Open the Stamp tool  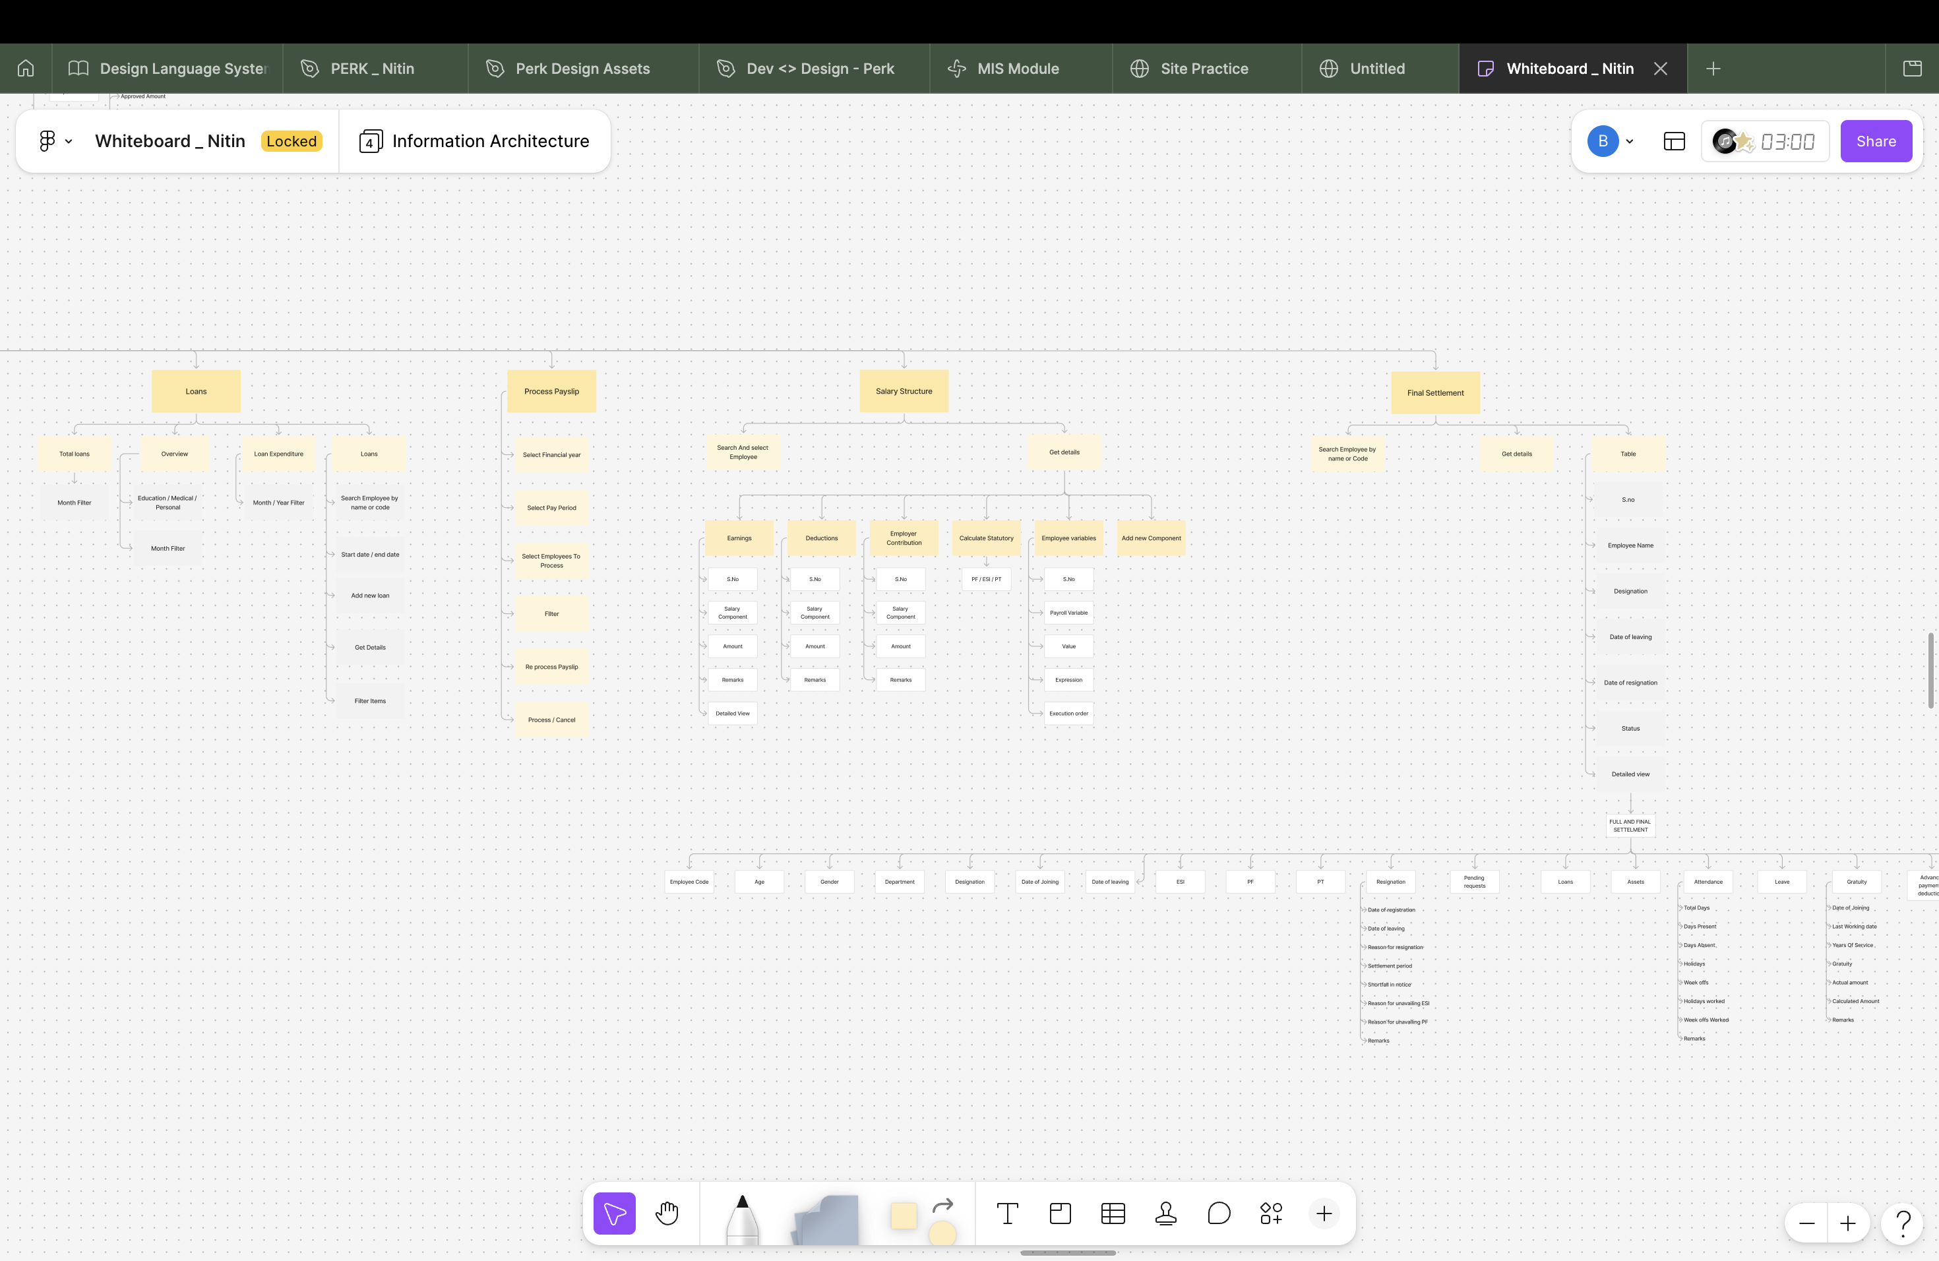1166,1213
